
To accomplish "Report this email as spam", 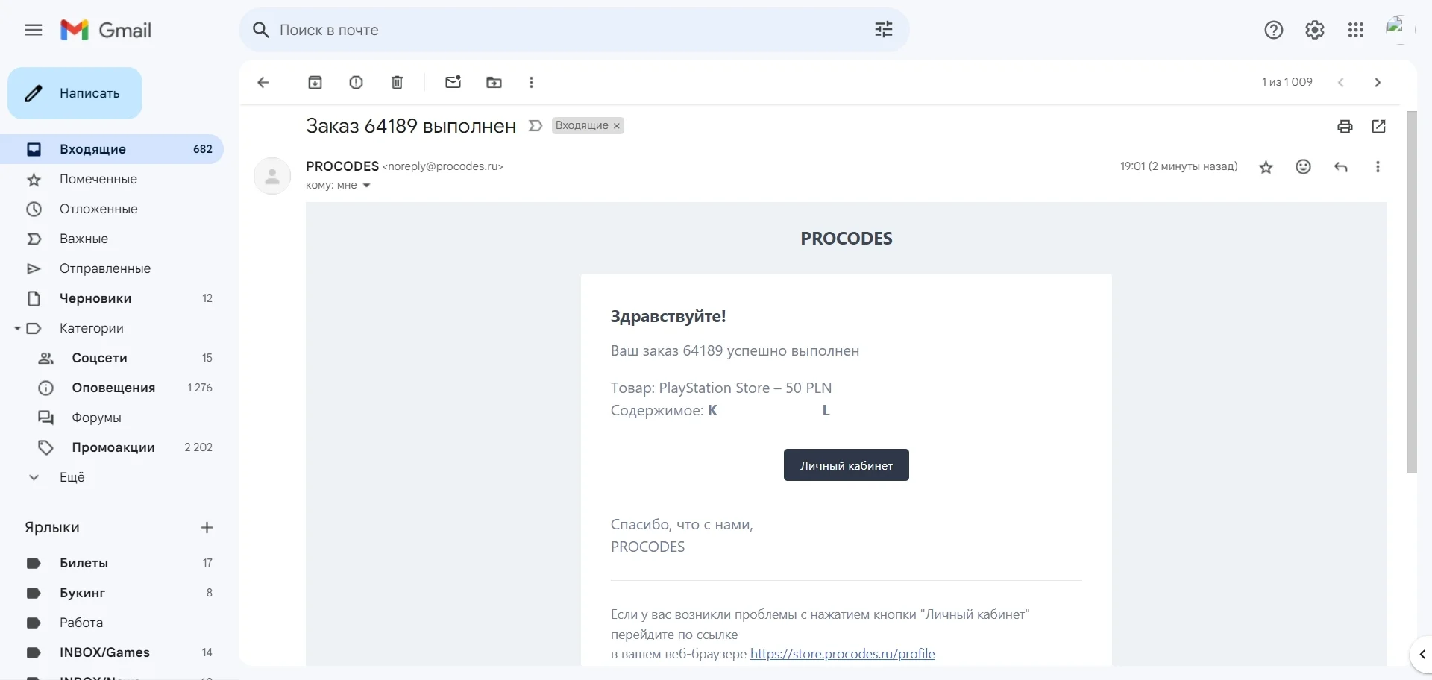I will pyautogui.click(x=357, y=83).
